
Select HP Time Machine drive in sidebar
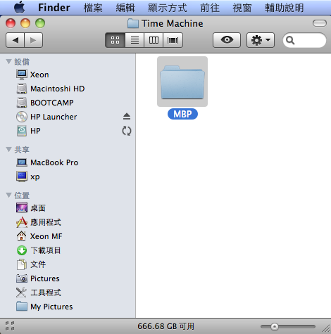68,131
